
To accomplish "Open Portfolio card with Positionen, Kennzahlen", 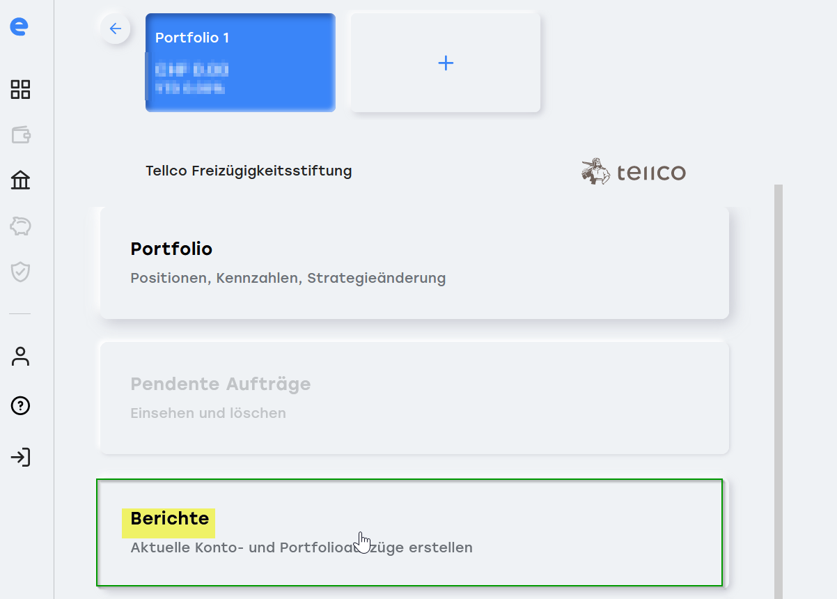I will pos(415,263).
